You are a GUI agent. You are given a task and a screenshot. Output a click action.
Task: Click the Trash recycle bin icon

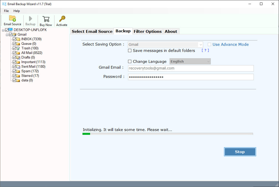[18, 48]
